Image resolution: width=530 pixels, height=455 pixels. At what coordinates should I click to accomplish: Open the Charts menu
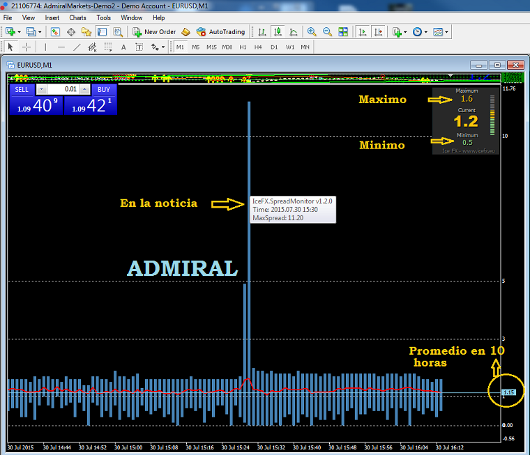click(x=77, y=17)
